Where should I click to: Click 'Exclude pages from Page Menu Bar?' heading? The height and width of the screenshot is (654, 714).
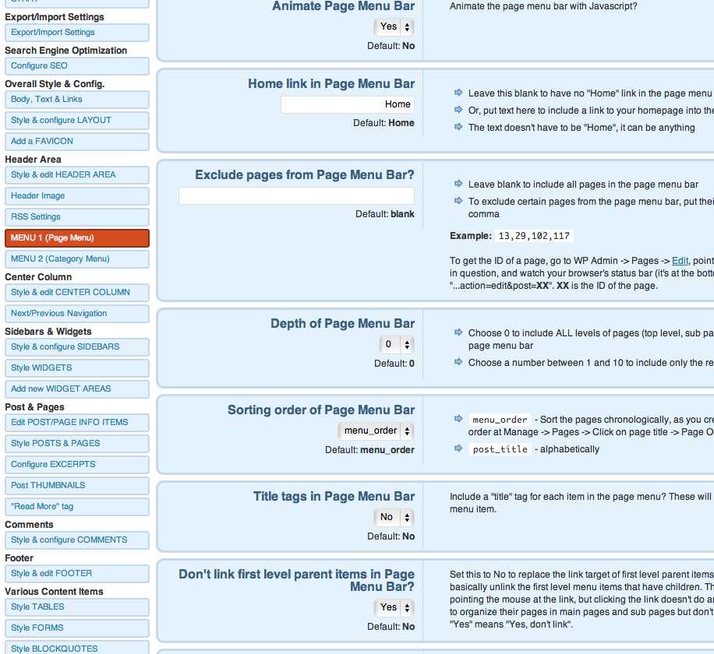(x=305, y=175)
